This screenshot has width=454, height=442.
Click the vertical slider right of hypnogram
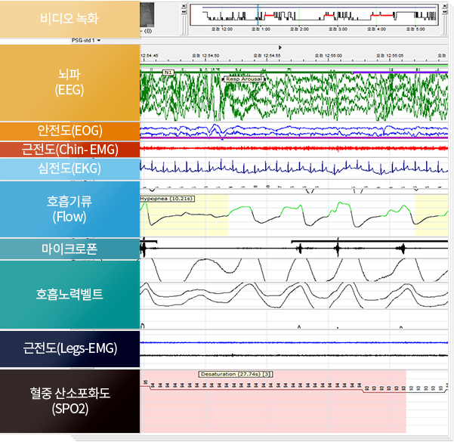[x=444, y=25]
